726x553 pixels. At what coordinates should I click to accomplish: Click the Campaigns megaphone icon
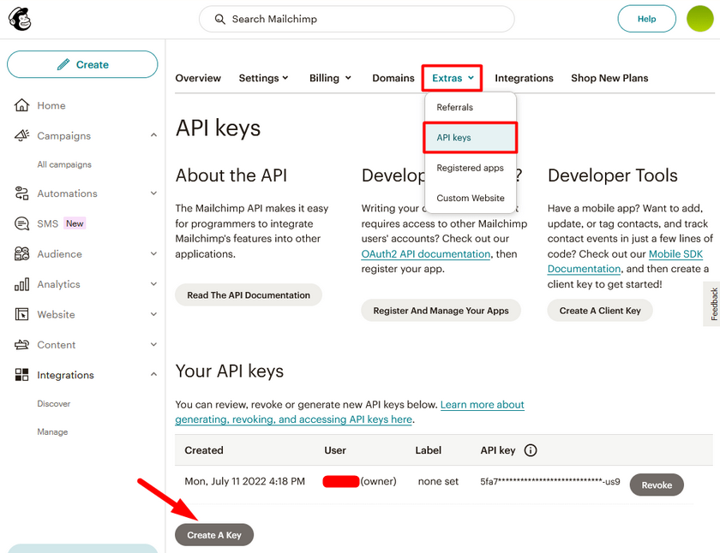coord(21,135)
